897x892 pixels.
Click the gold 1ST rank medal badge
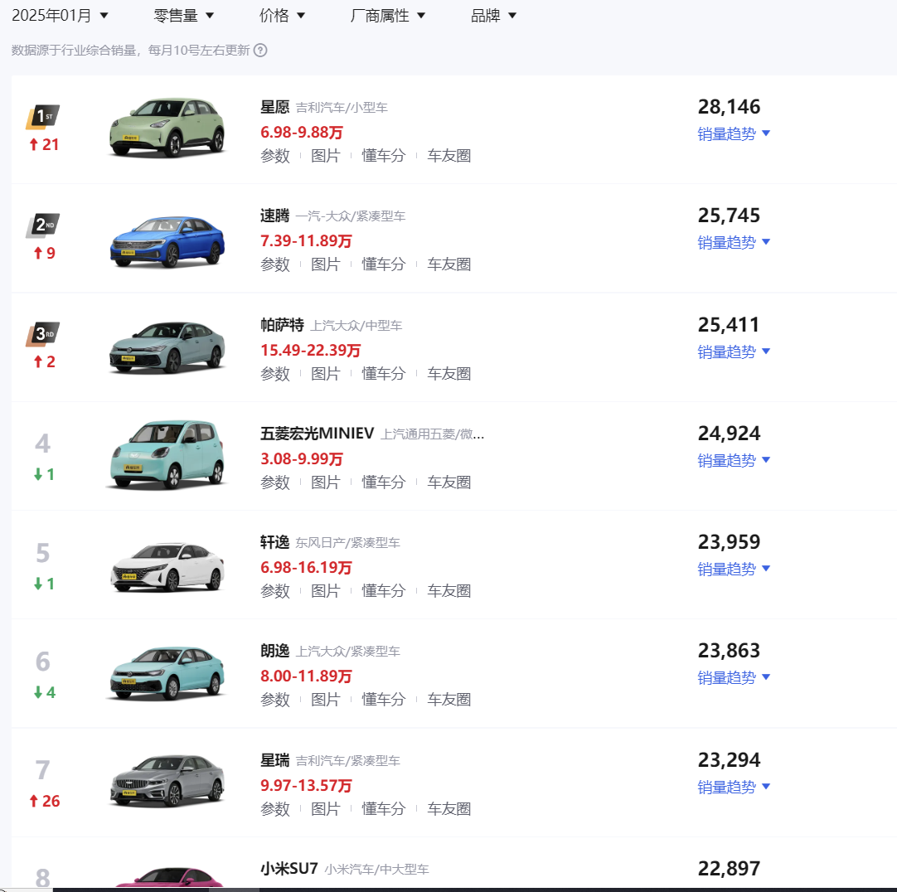43,118
